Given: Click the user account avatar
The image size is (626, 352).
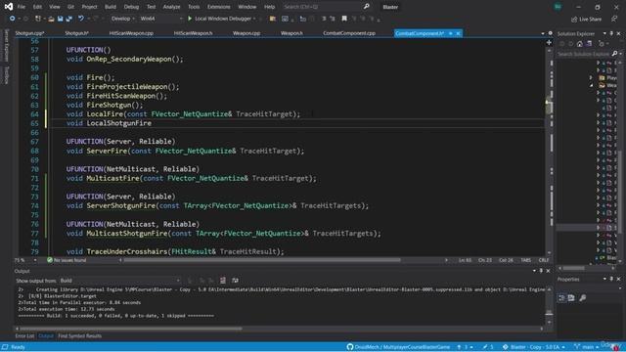Looking at the screenshot, I should (558, 7).
